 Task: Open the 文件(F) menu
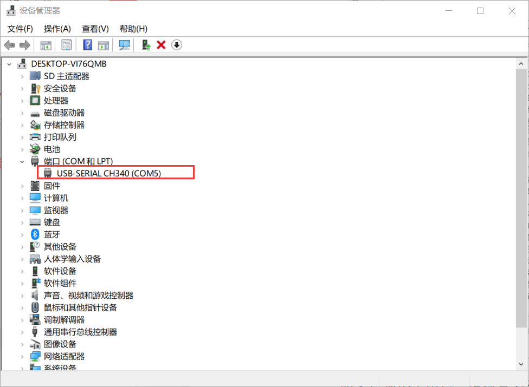click(x=20, y=29)
